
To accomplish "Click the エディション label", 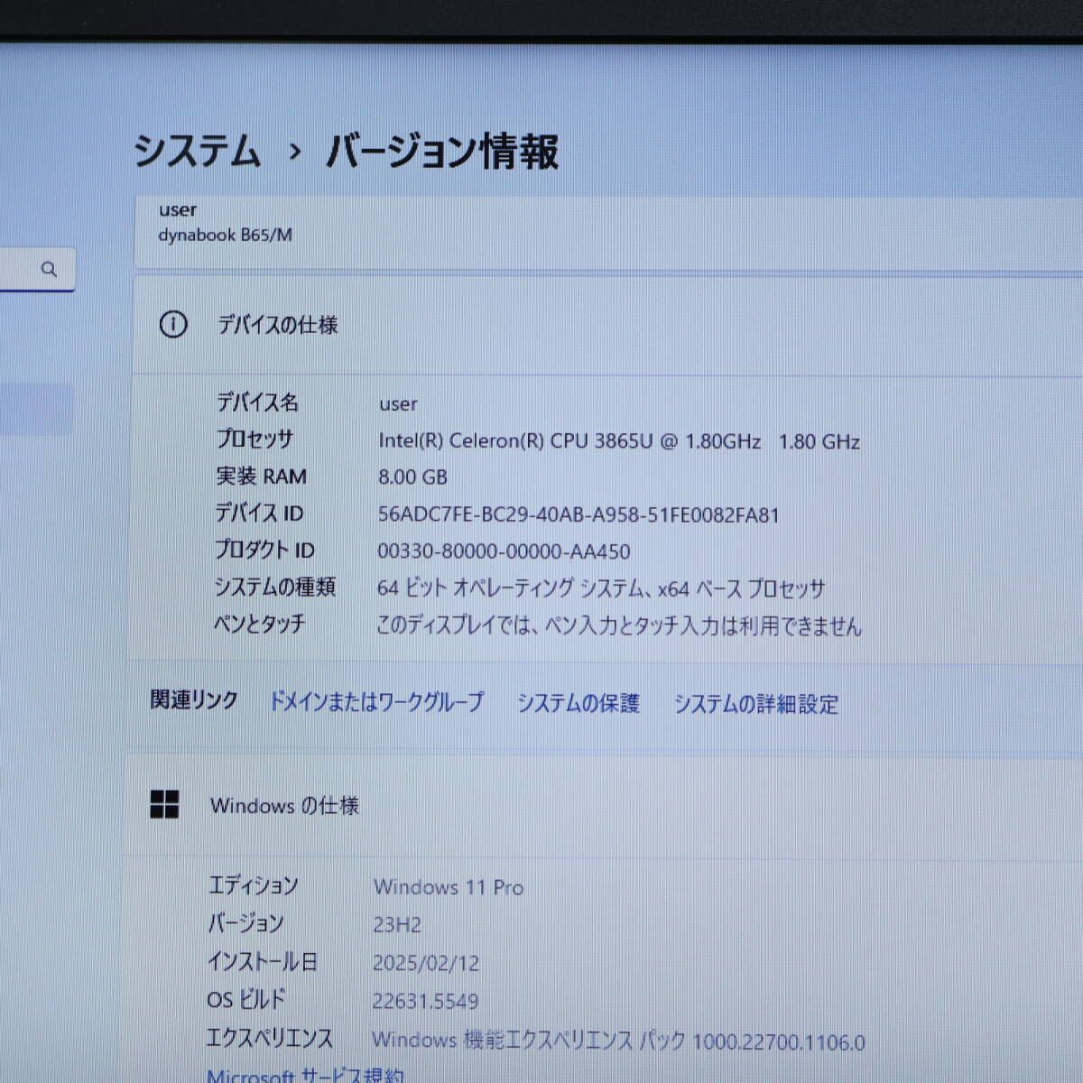I will 254,885.
